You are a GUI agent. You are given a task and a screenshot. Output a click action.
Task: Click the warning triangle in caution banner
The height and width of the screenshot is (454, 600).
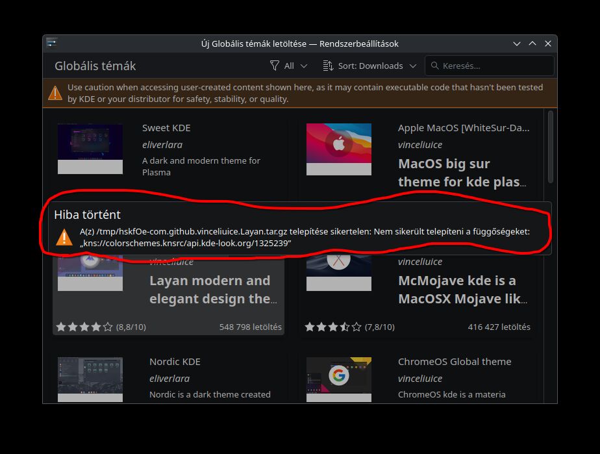tap(55, 93)
